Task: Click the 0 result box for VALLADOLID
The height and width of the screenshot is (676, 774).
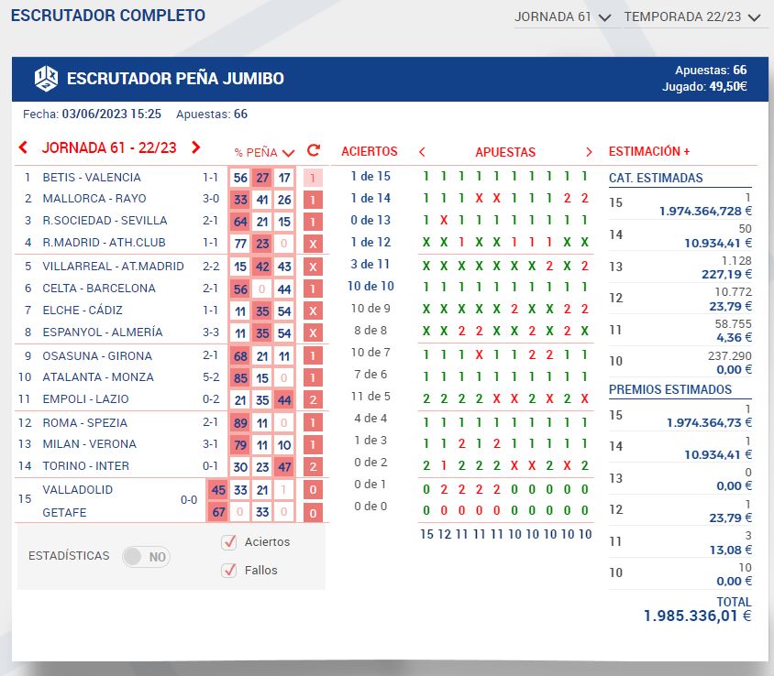Action: [313, 490]
